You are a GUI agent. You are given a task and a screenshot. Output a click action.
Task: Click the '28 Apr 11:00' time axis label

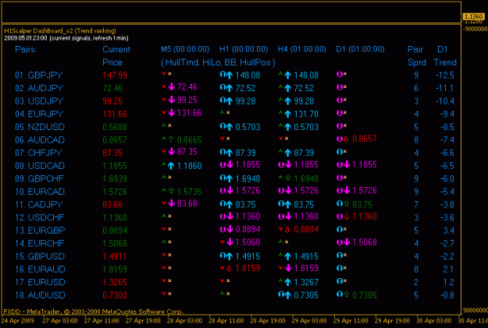[x=226, y=321]
